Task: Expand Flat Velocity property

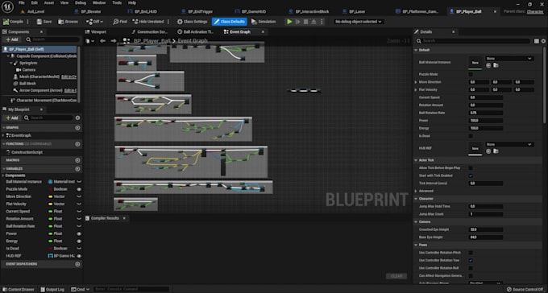Action: tap(416, 89)
